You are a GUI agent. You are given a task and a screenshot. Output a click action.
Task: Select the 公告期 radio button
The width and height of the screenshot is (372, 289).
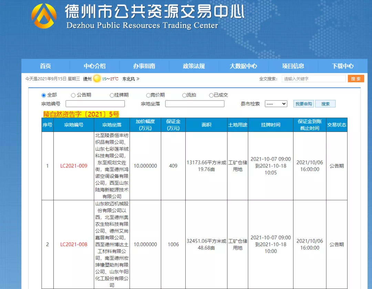(73, 95)
